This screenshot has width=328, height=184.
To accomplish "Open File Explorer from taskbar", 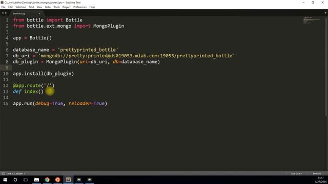I will click(36, 179).
